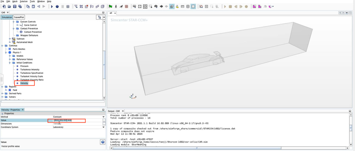The width and height of the screenshot is (355, 151).
Task: Close the CAR simulation tab
Action: [8, 13]
